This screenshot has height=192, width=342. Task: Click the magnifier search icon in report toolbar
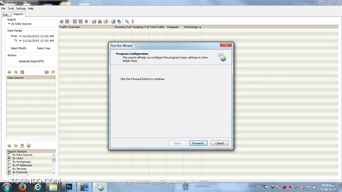click(127, 21)
